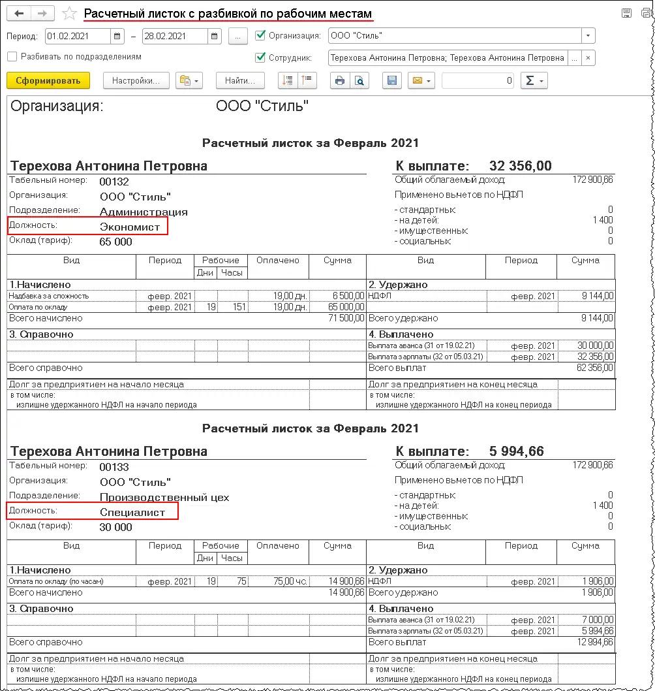The width and height of the screenshot is (655, 691).
Task: Select total accrued '71 500,00'
Action: [346, 318]
